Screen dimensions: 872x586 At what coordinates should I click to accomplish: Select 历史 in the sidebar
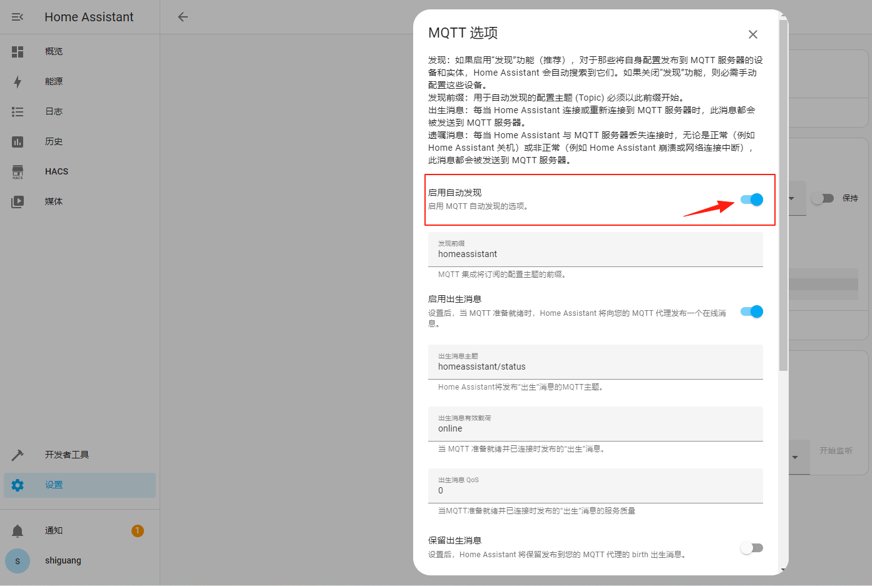(x=80, y=141)
